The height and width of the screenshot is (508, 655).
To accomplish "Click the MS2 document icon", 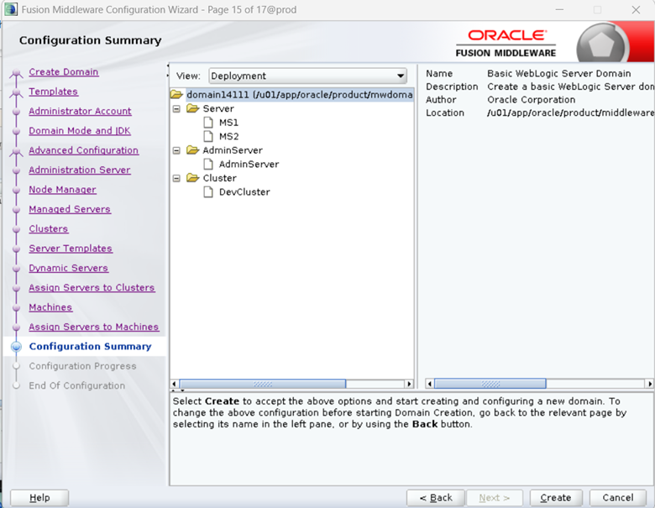I will [x=208, y=136].
